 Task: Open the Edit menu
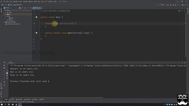pos(7,1)
